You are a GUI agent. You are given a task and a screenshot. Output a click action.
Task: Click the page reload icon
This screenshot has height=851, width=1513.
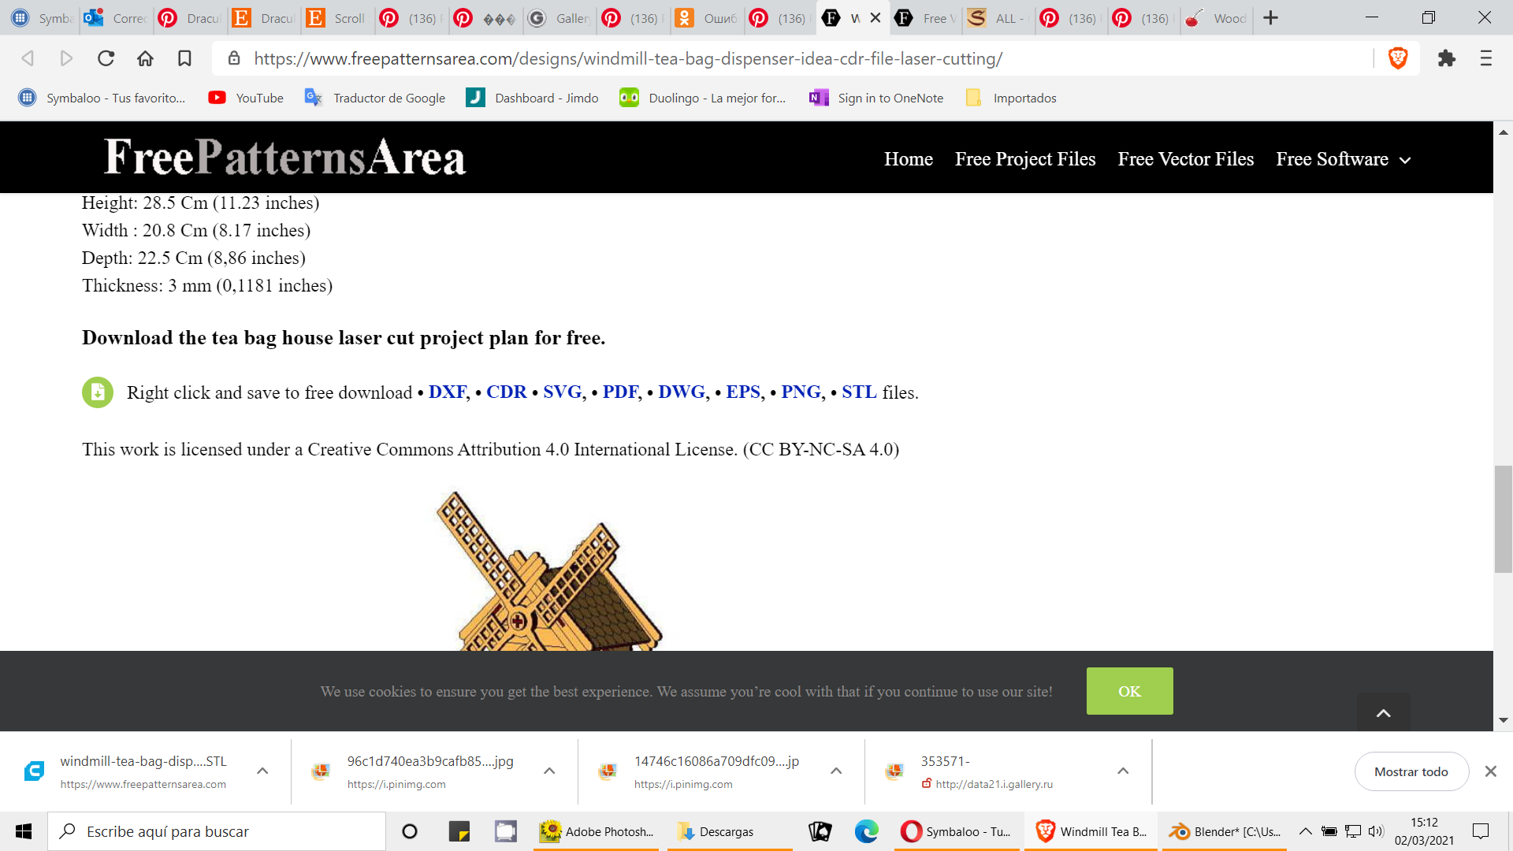tap(106, 58)
